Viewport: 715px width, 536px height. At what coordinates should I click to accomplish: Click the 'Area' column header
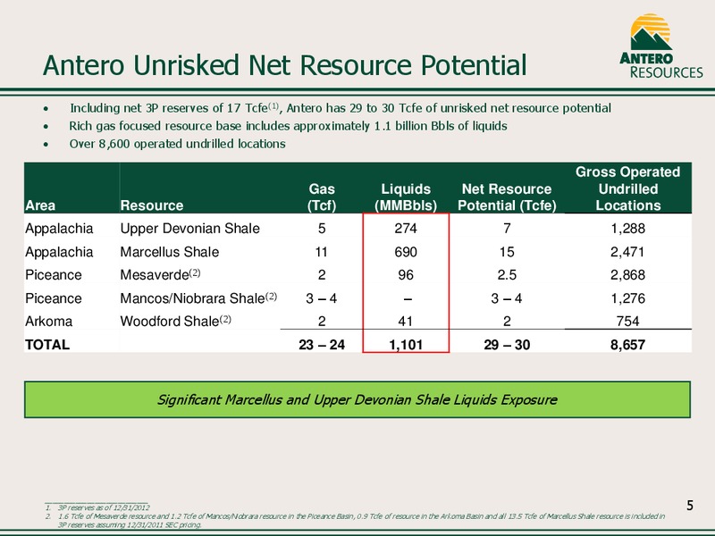click(40, 205)
